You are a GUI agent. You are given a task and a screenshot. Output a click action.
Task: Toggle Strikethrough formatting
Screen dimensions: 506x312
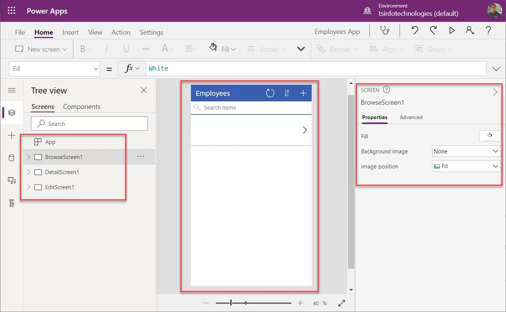pyautogui.click(x=145, y=49)
